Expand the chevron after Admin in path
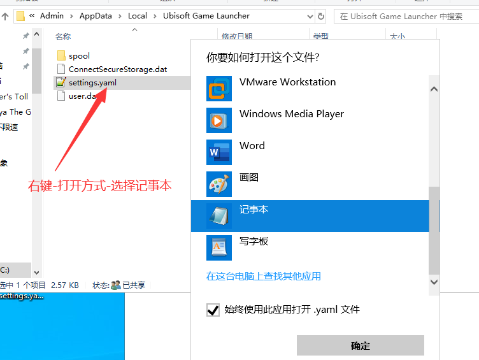The image size is (479, 360). pyautogui.click(x=71, y=16)
